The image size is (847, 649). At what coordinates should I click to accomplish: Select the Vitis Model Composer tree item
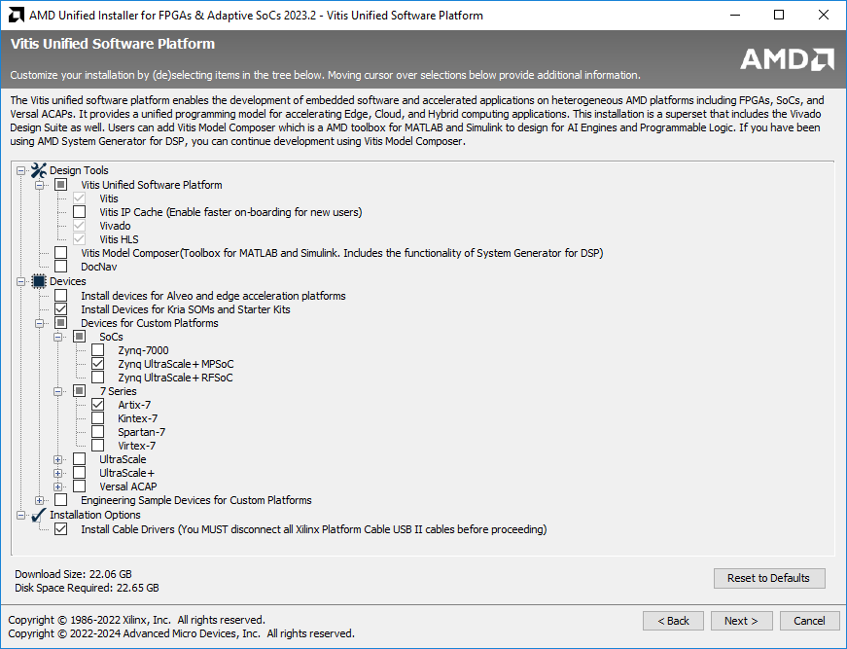pos(341,253)
